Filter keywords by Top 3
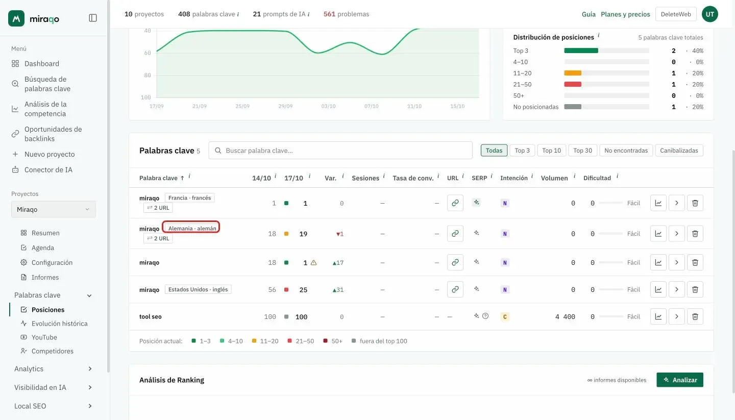 click(x=522, y=150)
